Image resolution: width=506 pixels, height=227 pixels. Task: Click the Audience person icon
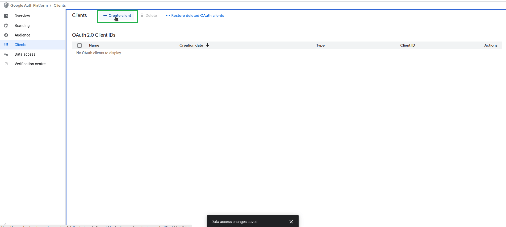(x=6, y=35)
